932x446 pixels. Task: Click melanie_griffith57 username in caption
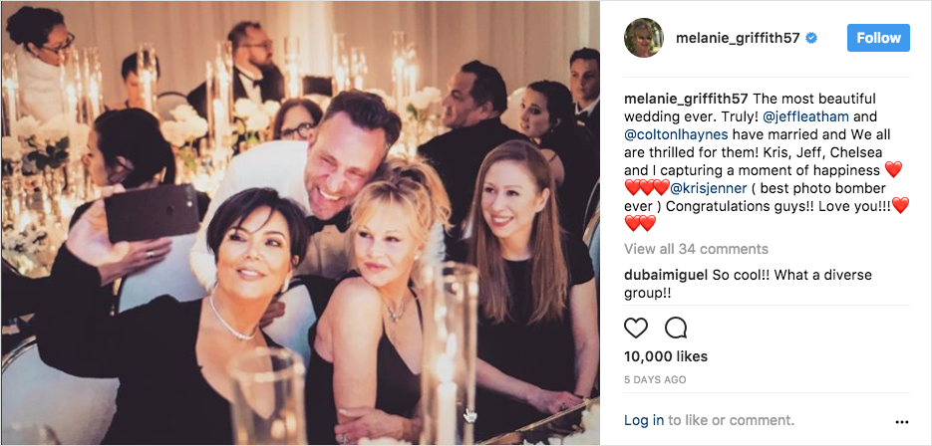tap(687, 99)
